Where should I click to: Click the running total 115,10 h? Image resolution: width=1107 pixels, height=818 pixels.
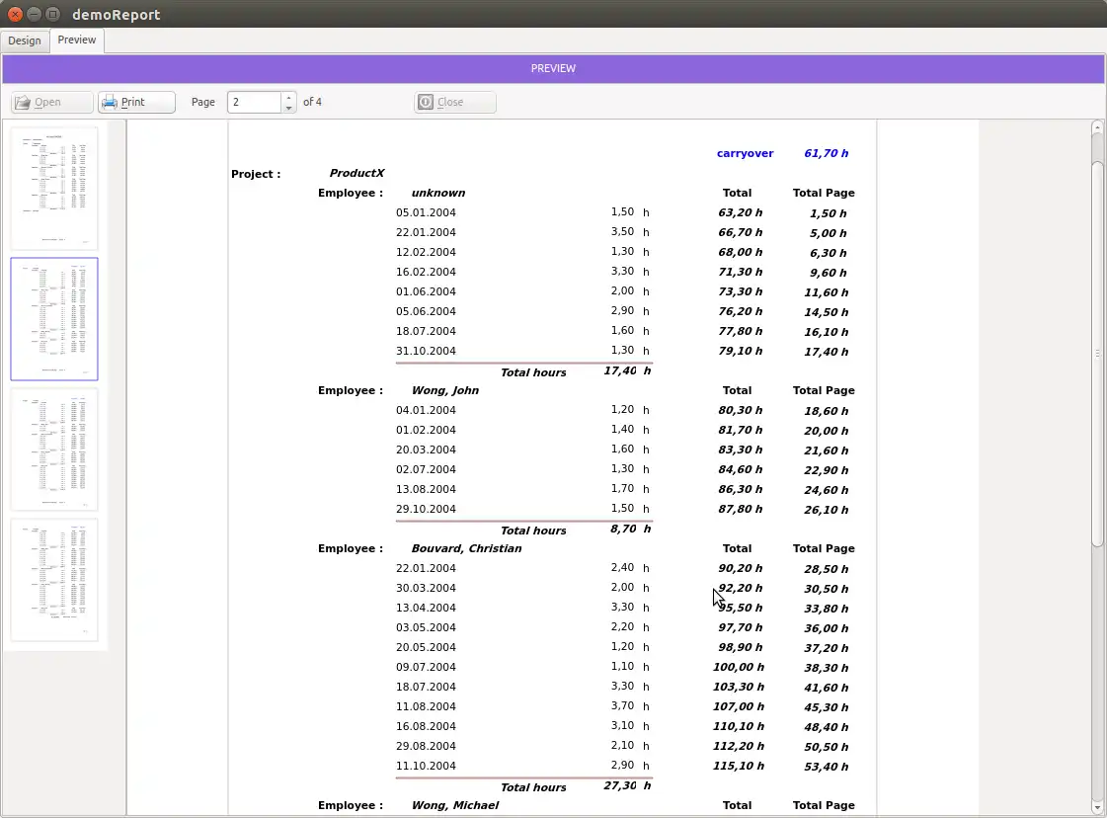pyautogui.click(x=739, y=767)
